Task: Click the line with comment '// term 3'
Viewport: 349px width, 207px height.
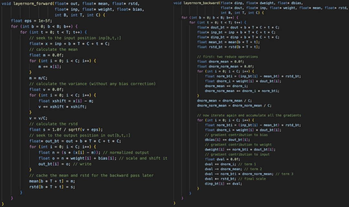Action: coord(249,174)
